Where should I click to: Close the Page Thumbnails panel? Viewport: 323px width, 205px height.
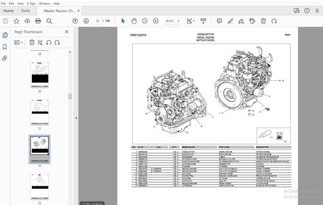click(67, 32)
